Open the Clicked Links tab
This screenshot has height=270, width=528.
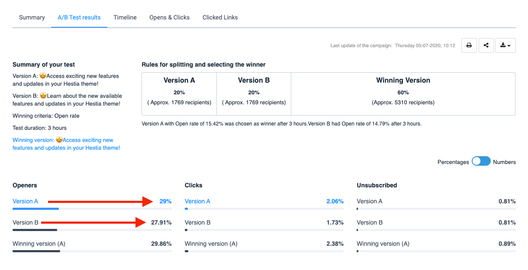click(220, 18)
